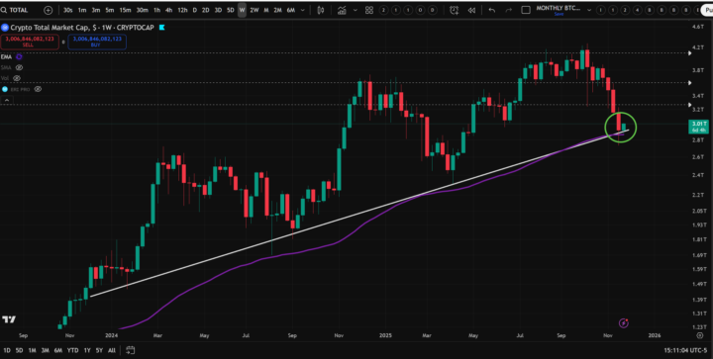The image size is (713, 359).
Task: Click the current price label 3.01T
Action: [698, 127]
